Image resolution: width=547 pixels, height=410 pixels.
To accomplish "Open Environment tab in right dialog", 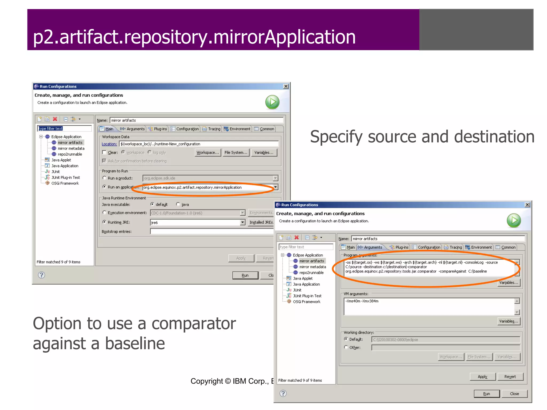I will (478, 247).
